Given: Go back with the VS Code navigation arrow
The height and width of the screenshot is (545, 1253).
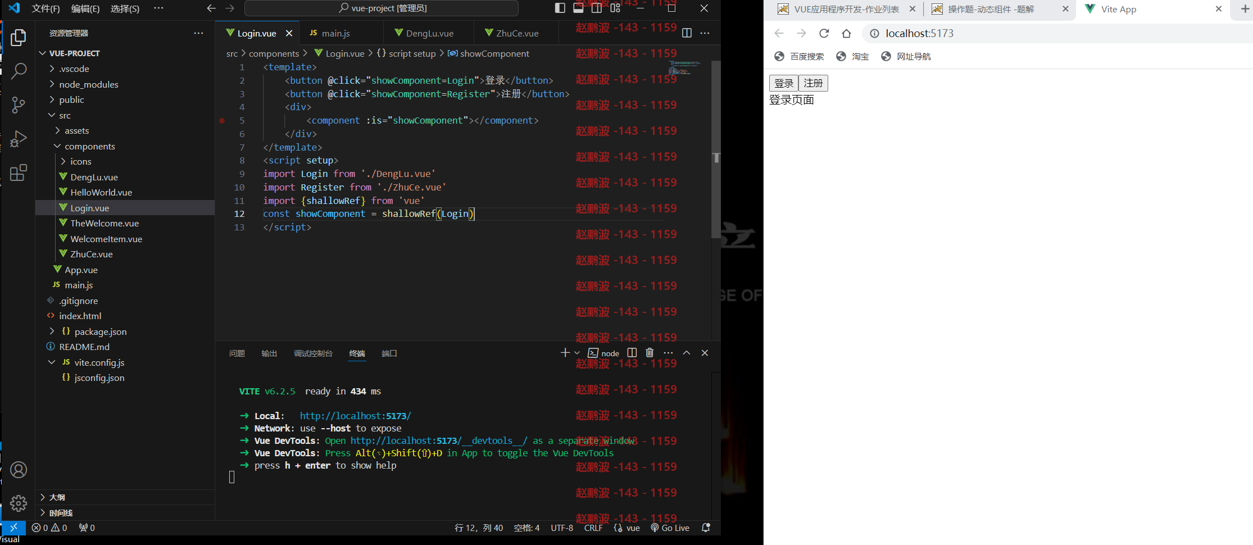Looking at the screenshot, I should (x=211, y=8).
